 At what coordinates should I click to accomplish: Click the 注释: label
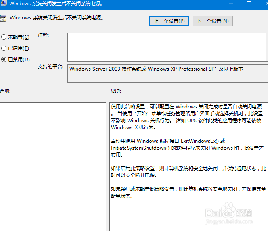pos(43,35)
